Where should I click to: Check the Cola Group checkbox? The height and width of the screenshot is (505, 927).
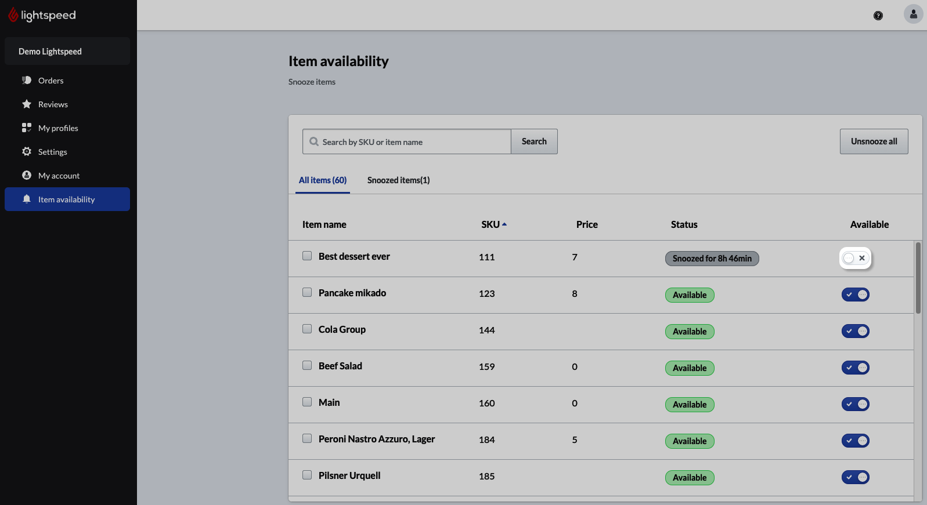(307, 329)
